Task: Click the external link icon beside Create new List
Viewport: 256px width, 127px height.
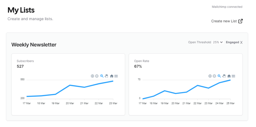Action: tap(240, 21)
